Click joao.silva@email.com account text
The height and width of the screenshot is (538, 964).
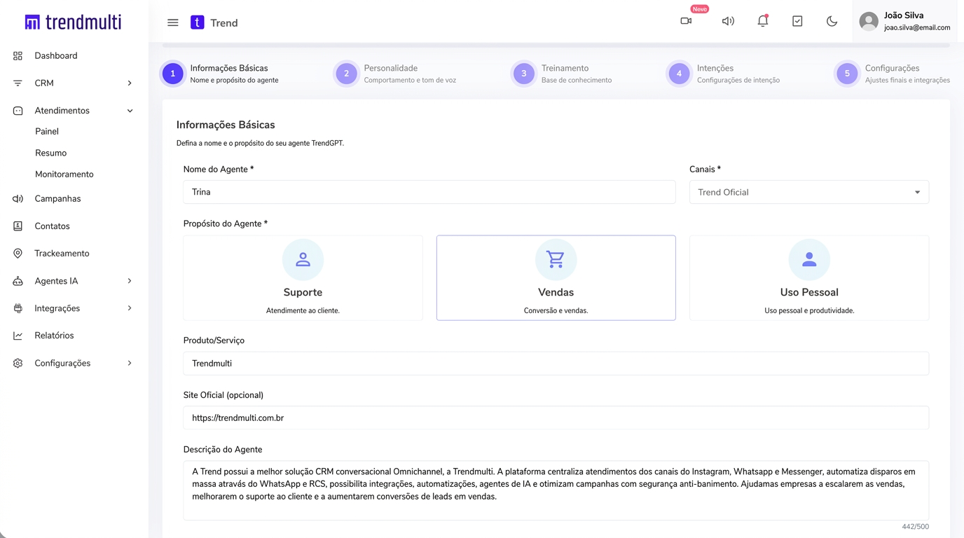[917, 28]
